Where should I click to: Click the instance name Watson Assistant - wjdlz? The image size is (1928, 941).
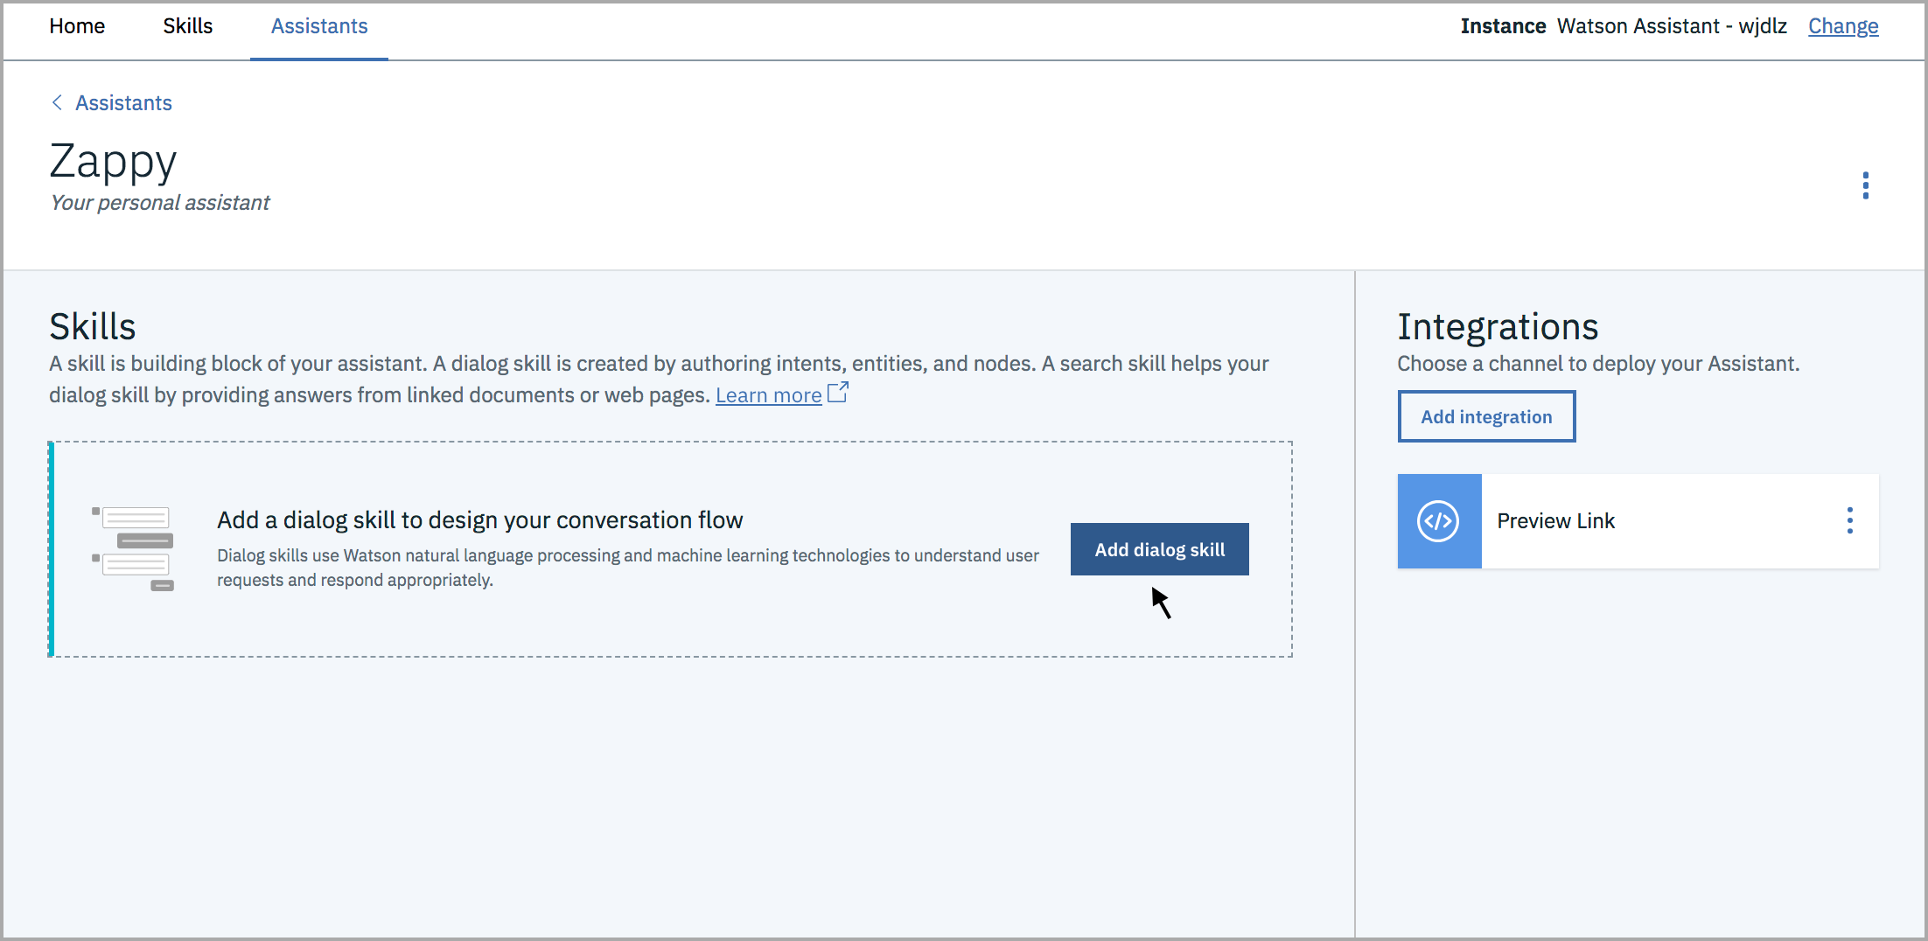point(1672,26)
